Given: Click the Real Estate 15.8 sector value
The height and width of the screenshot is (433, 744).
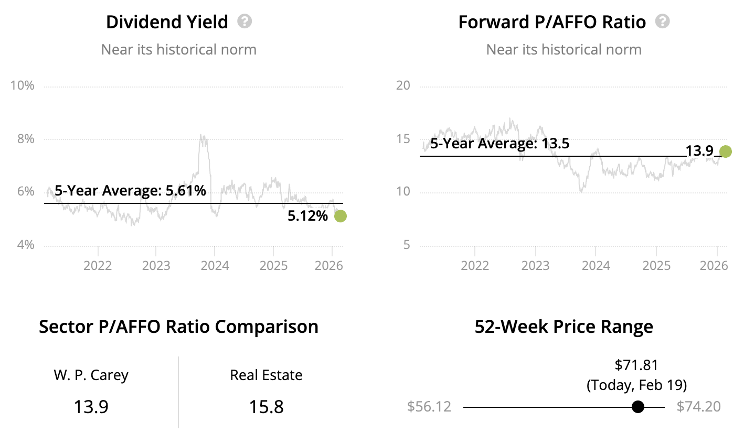Looking at the screenshot, I should [x=266, y=407].
